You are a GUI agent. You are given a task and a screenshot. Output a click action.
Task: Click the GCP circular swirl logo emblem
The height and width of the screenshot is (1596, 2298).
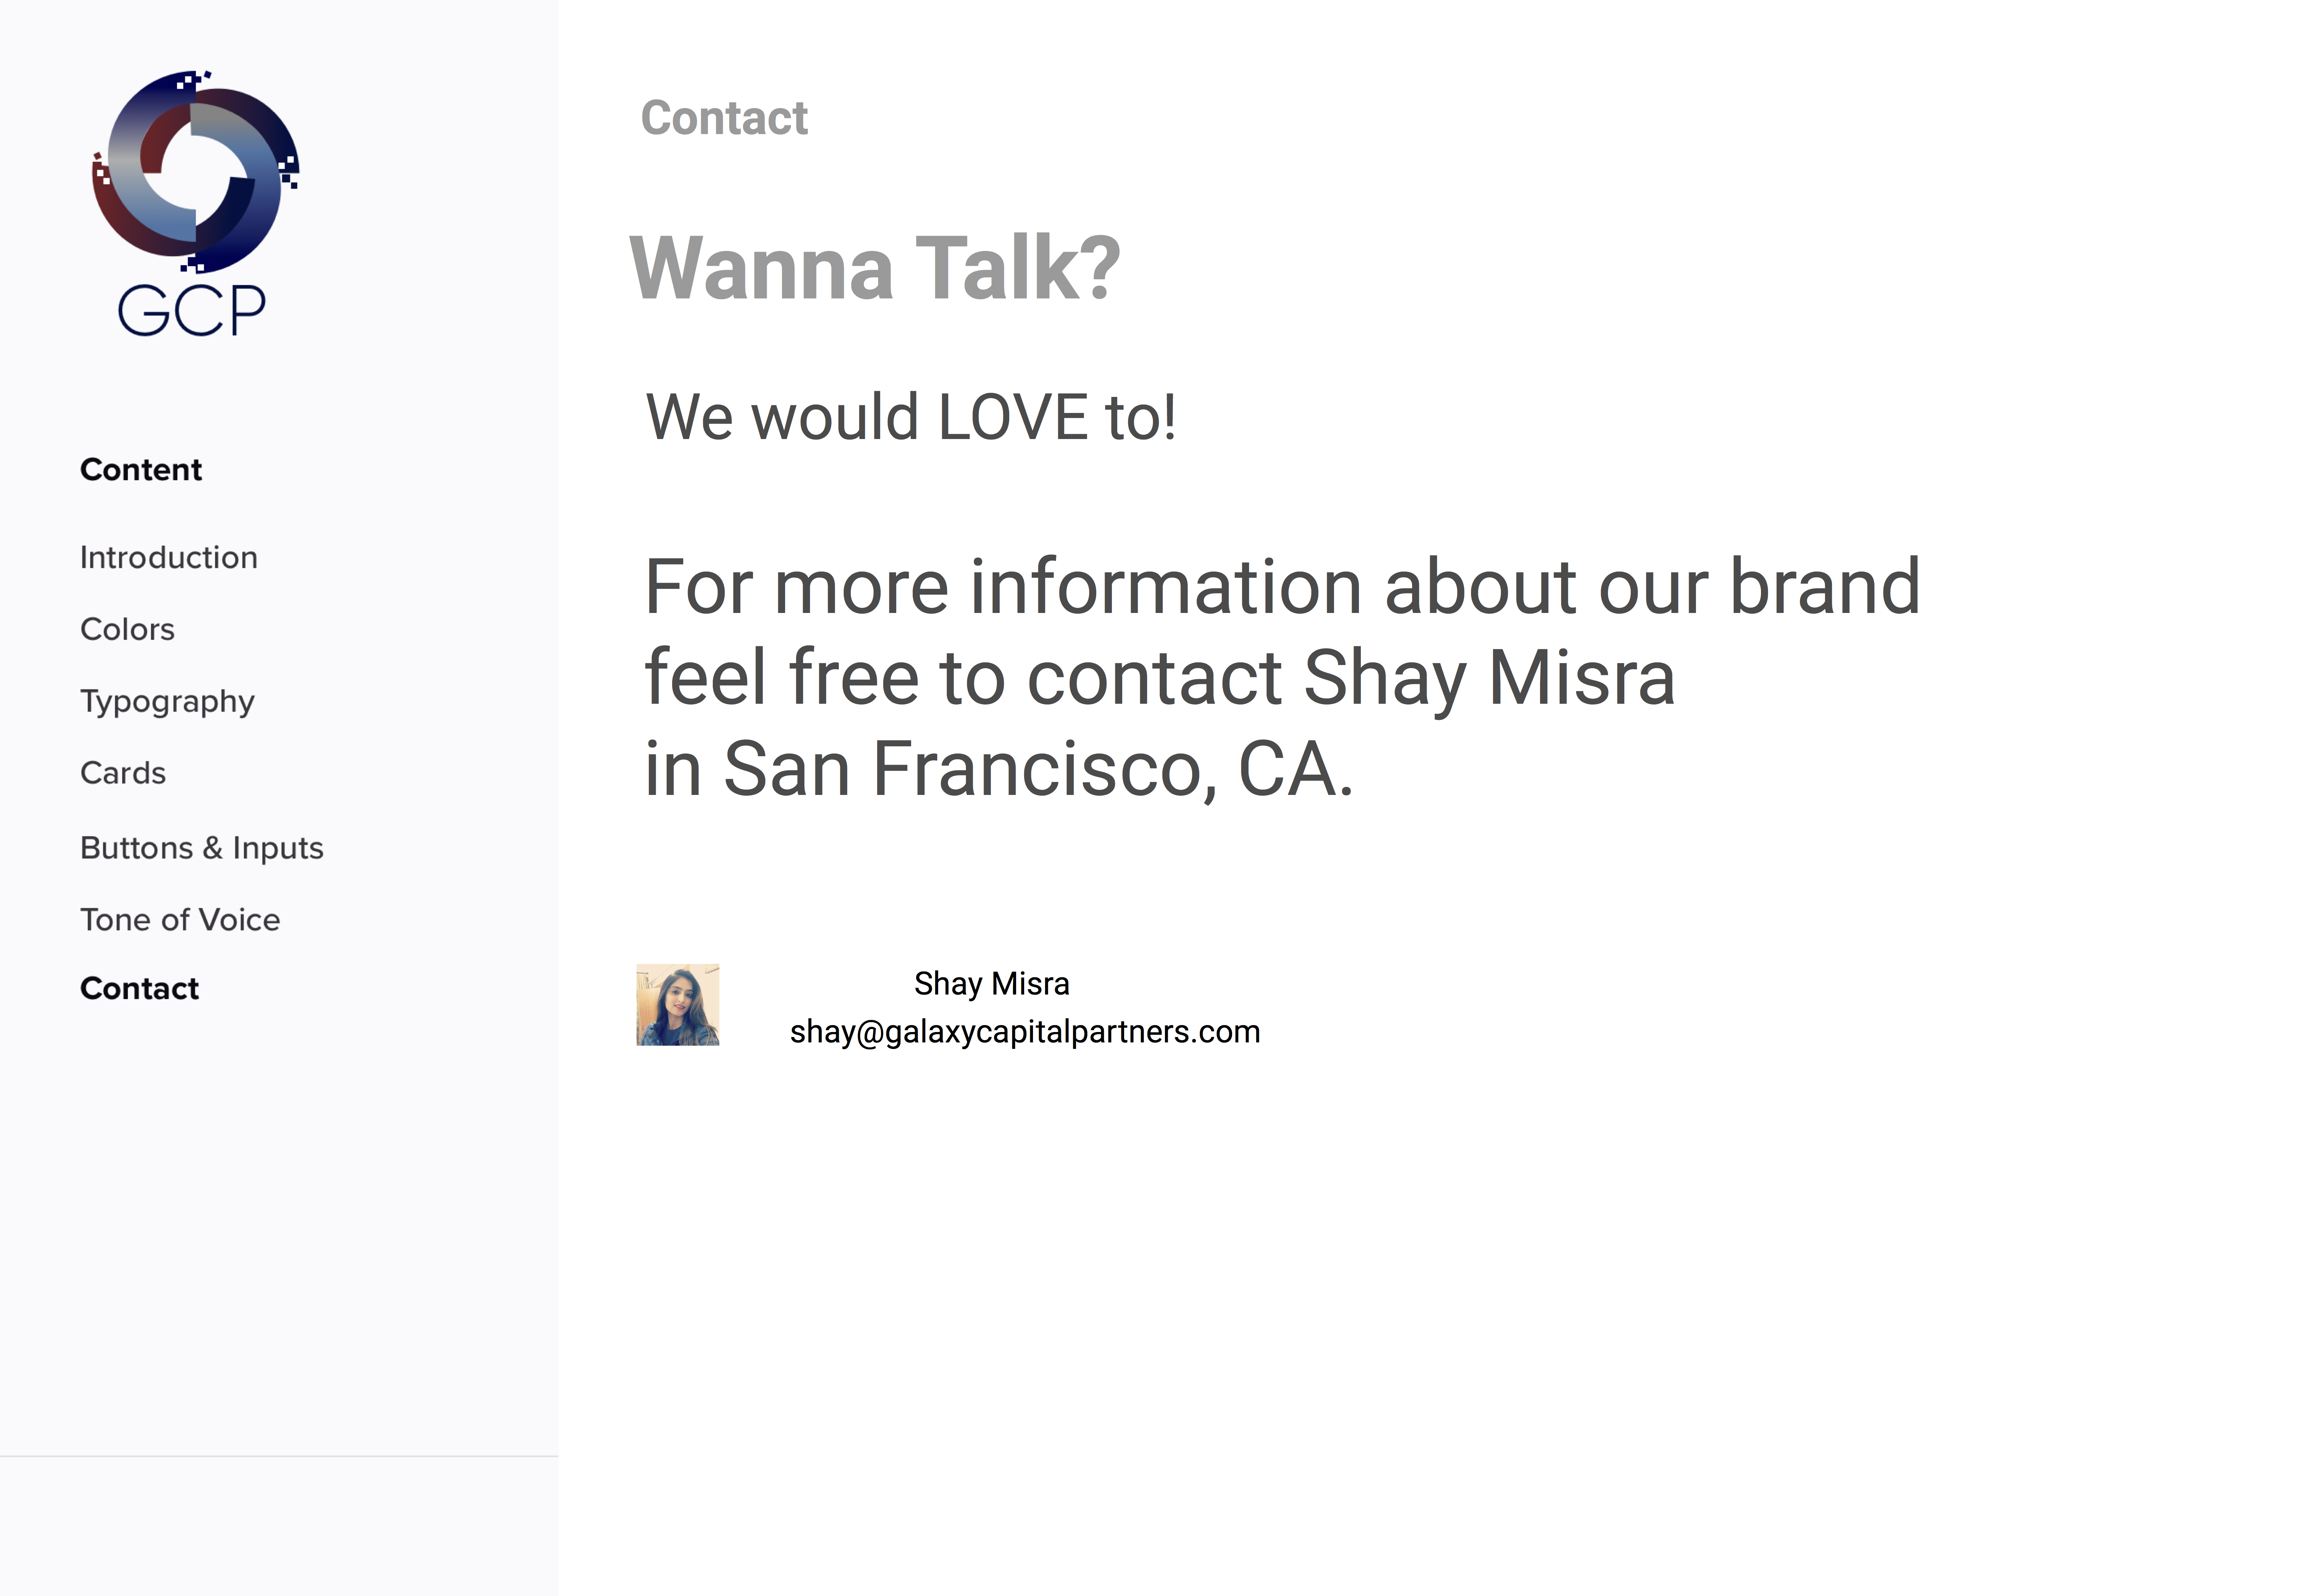point(195,171)
